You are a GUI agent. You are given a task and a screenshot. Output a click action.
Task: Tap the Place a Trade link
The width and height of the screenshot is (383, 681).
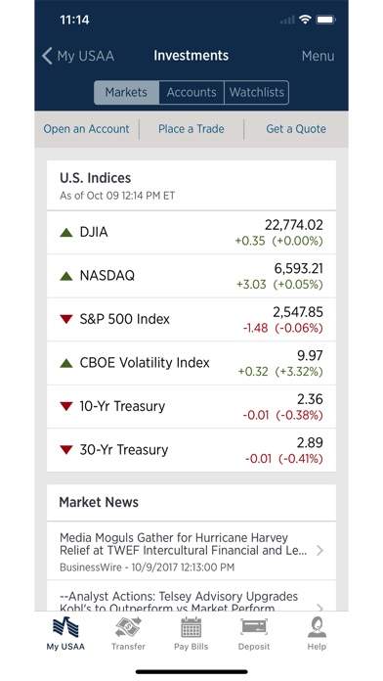[191, 129]
